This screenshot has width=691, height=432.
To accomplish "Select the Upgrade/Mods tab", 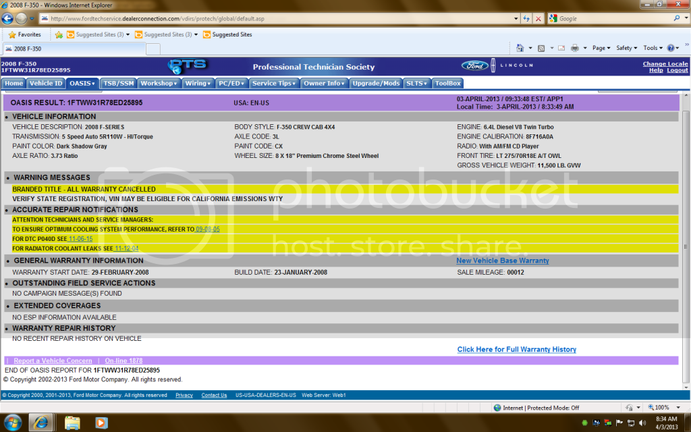I will pos(376,83).
